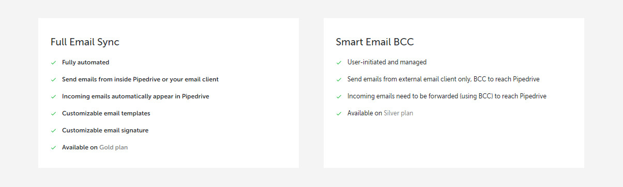Viewport: 623px width, 187px height.
Task: Click the 'Customizable email signature' text
Action: 105,130
